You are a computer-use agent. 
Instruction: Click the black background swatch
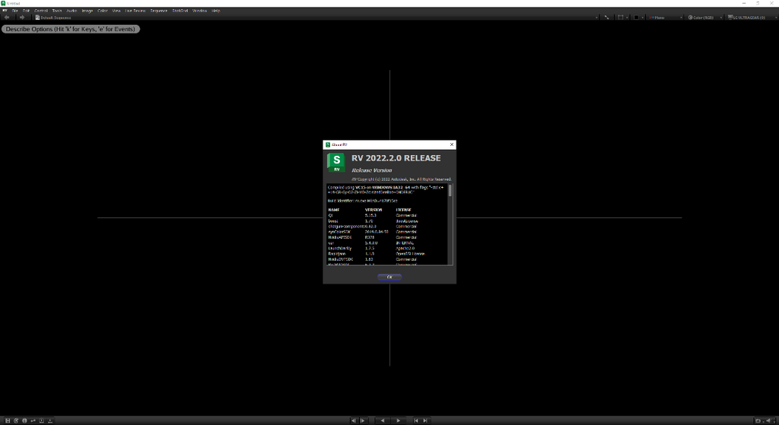[x=636, y=17]
